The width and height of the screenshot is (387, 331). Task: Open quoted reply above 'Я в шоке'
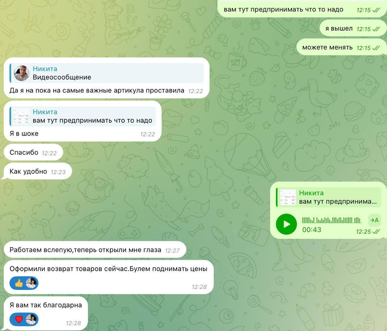(83, 116)
